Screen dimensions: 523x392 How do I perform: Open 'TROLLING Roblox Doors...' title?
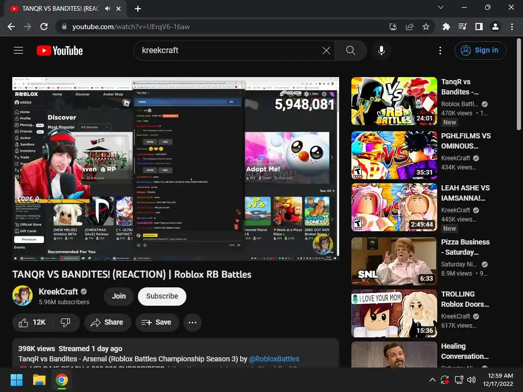(465, 299)
